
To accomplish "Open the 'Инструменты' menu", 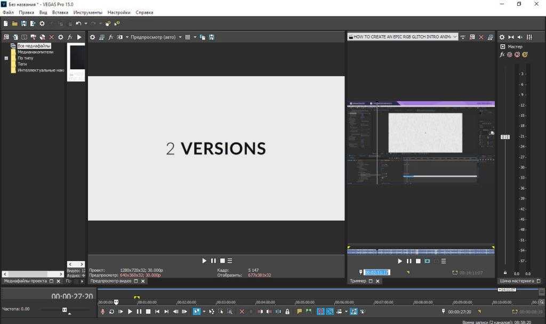I will 89,12.
